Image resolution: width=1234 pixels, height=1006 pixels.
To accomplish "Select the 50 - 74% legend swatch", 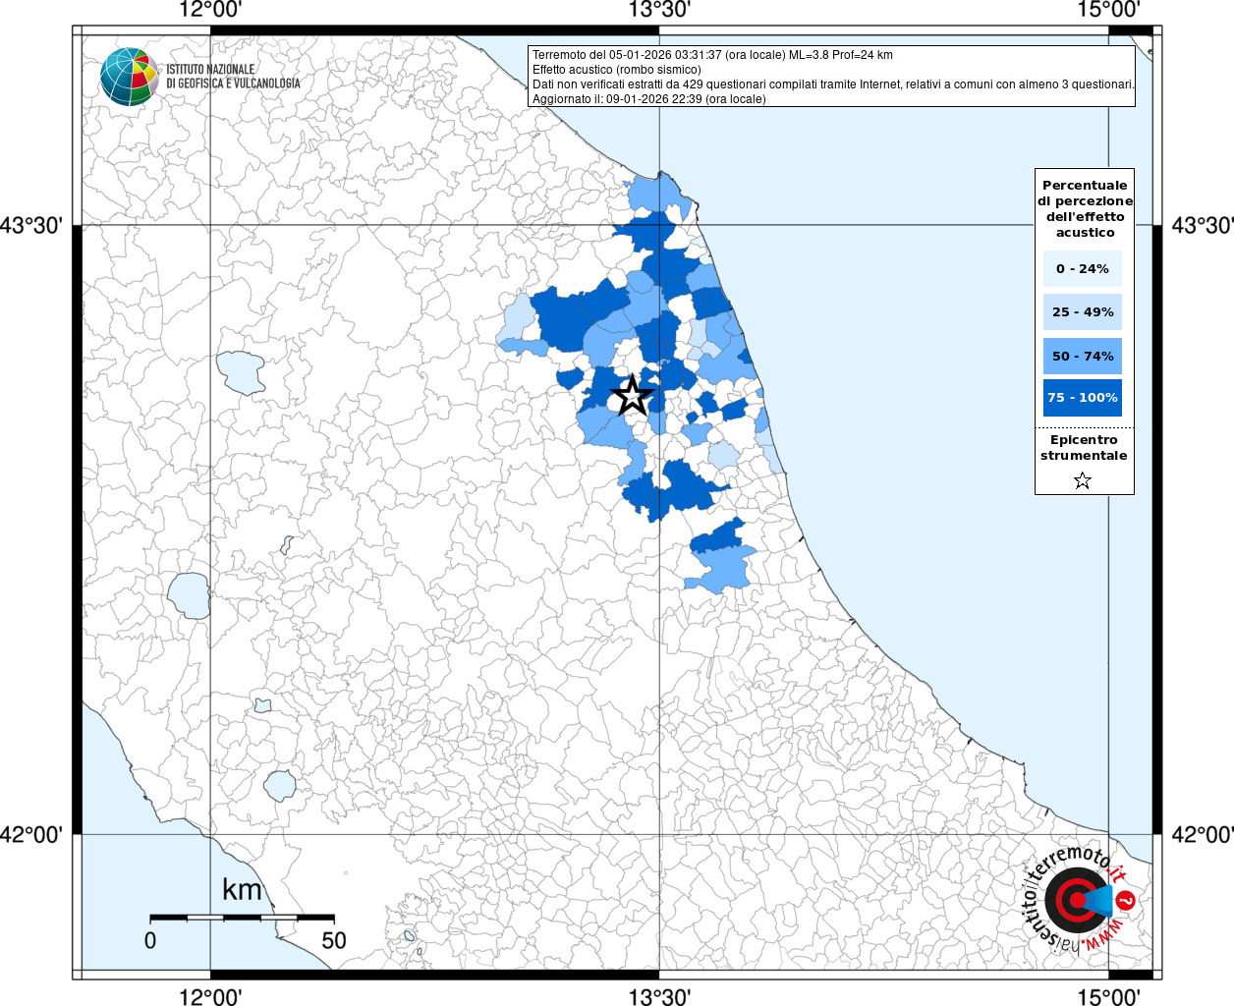I will [1083, 356].
